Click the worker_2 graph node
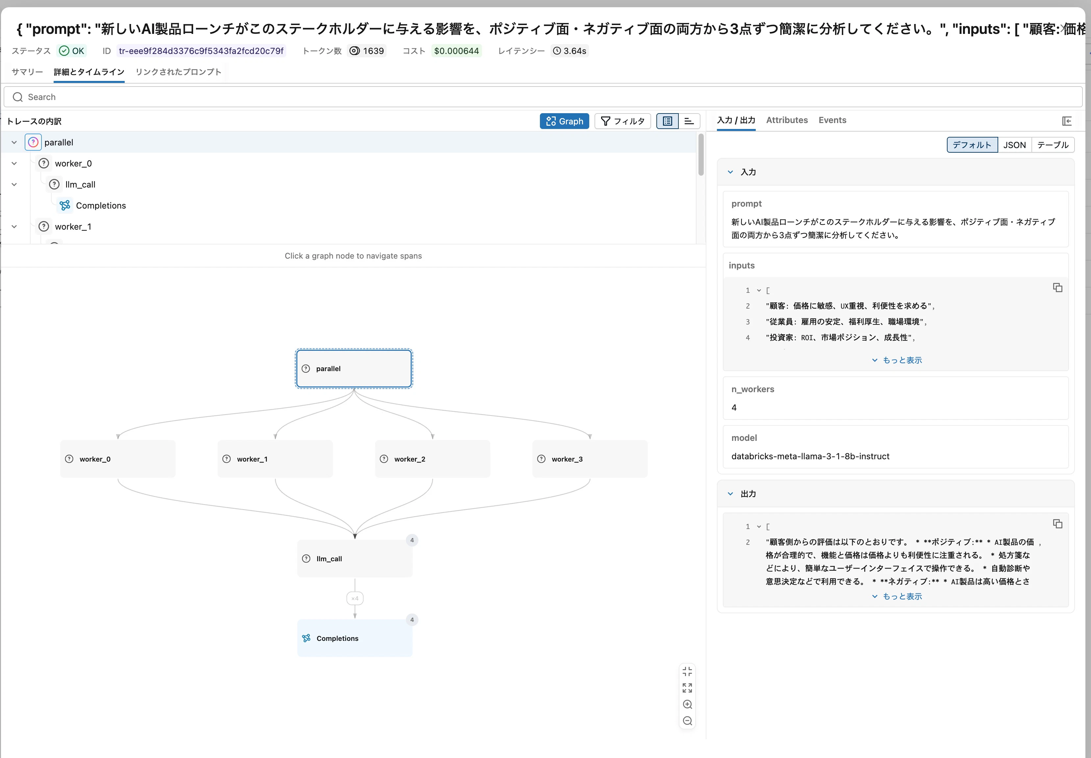Image resolution: width=1091 pixels, height=758 pixels. click(x=433, y=459)
